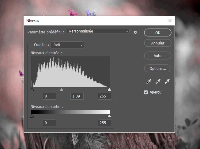200x149 pixels.
Task: Click the output white level slider handle
Action: [109, 116]
